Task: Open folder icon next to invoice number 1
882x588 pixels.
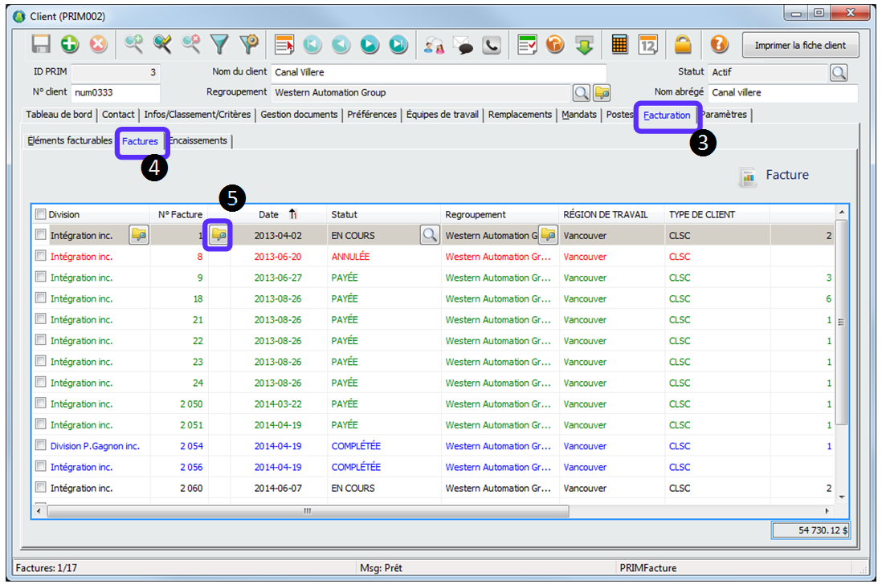Action: 218,235
